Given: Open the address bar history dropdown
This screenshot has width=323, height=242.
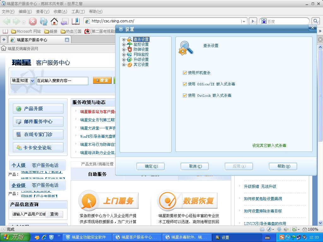Looking at the screenshot, I should pyautogui.click(x=244, y=21).
